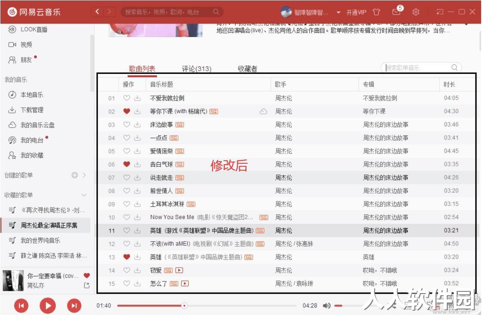Open artist 张惠妹 in row 12
This screenshot has height=315, width=482.
(x=305, y=244)
